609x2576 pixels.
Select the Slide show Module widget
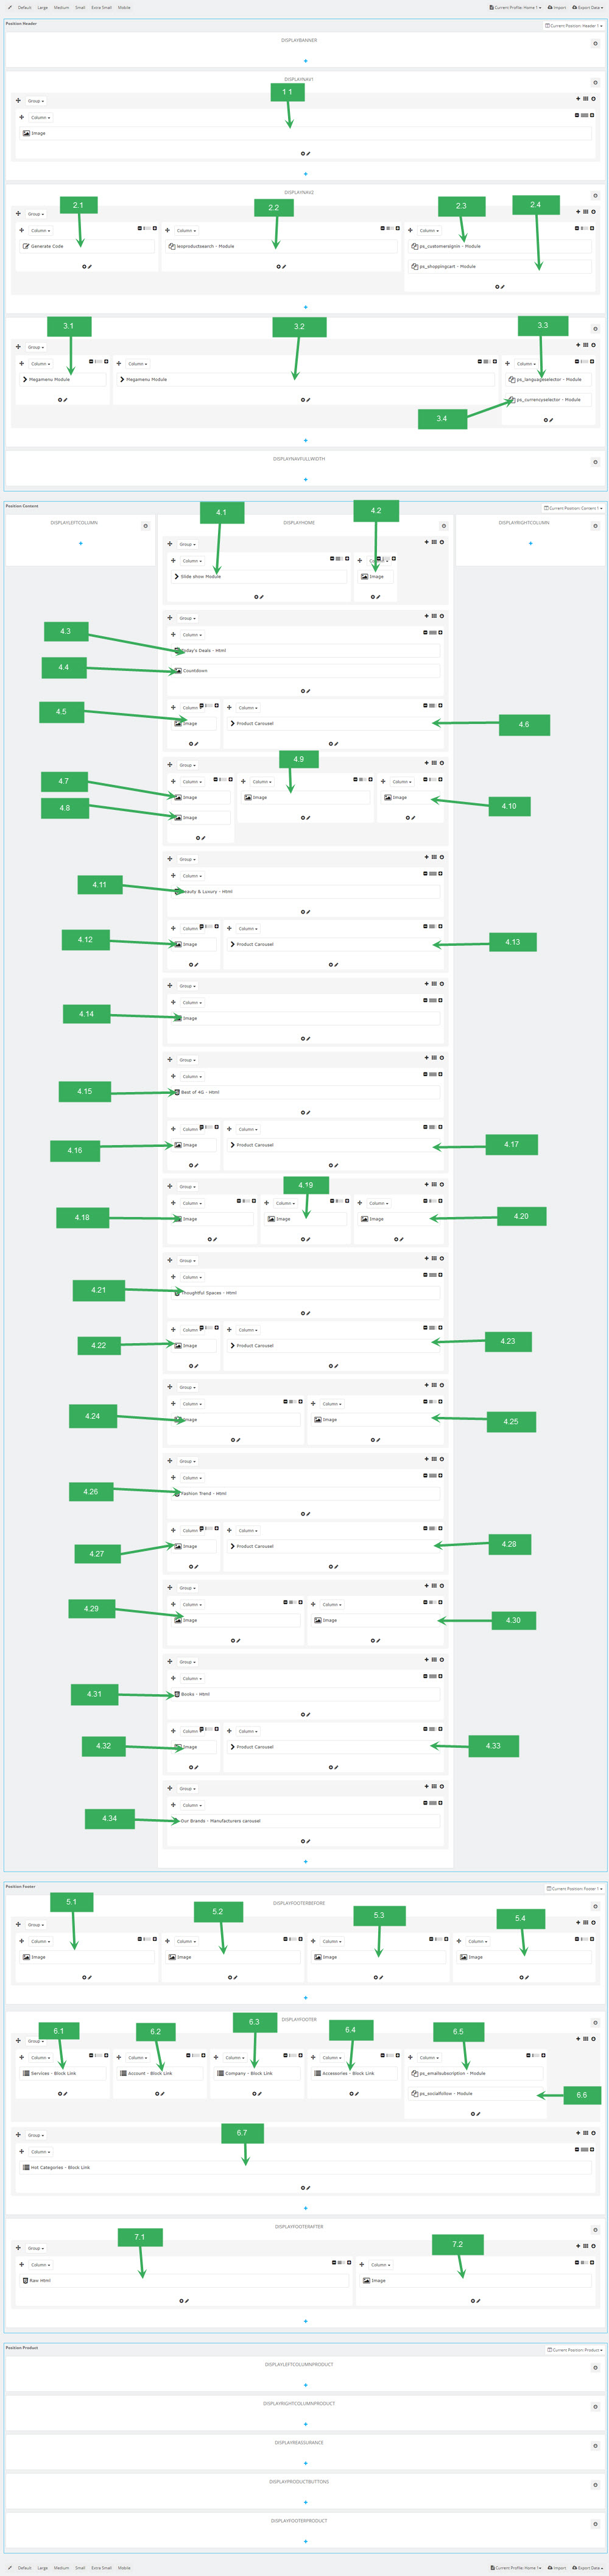pyautogui.click(x=200, y=577)
